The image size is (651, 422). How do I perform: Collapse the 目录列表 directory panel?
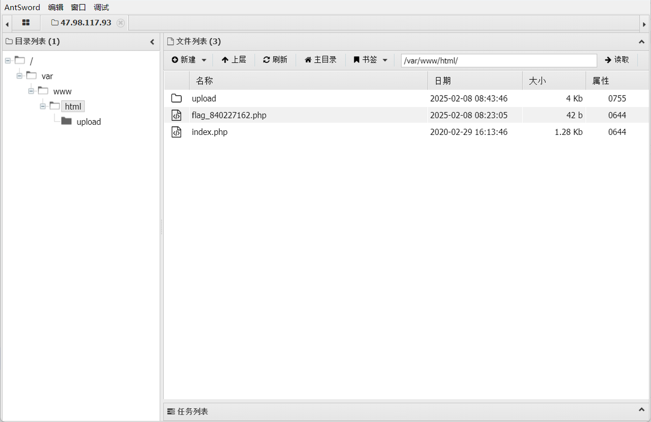(x=152, y=42)
